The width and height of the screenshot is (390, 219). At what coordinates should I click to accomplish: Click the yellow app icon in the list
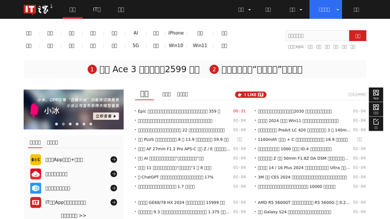click(35, 160)
